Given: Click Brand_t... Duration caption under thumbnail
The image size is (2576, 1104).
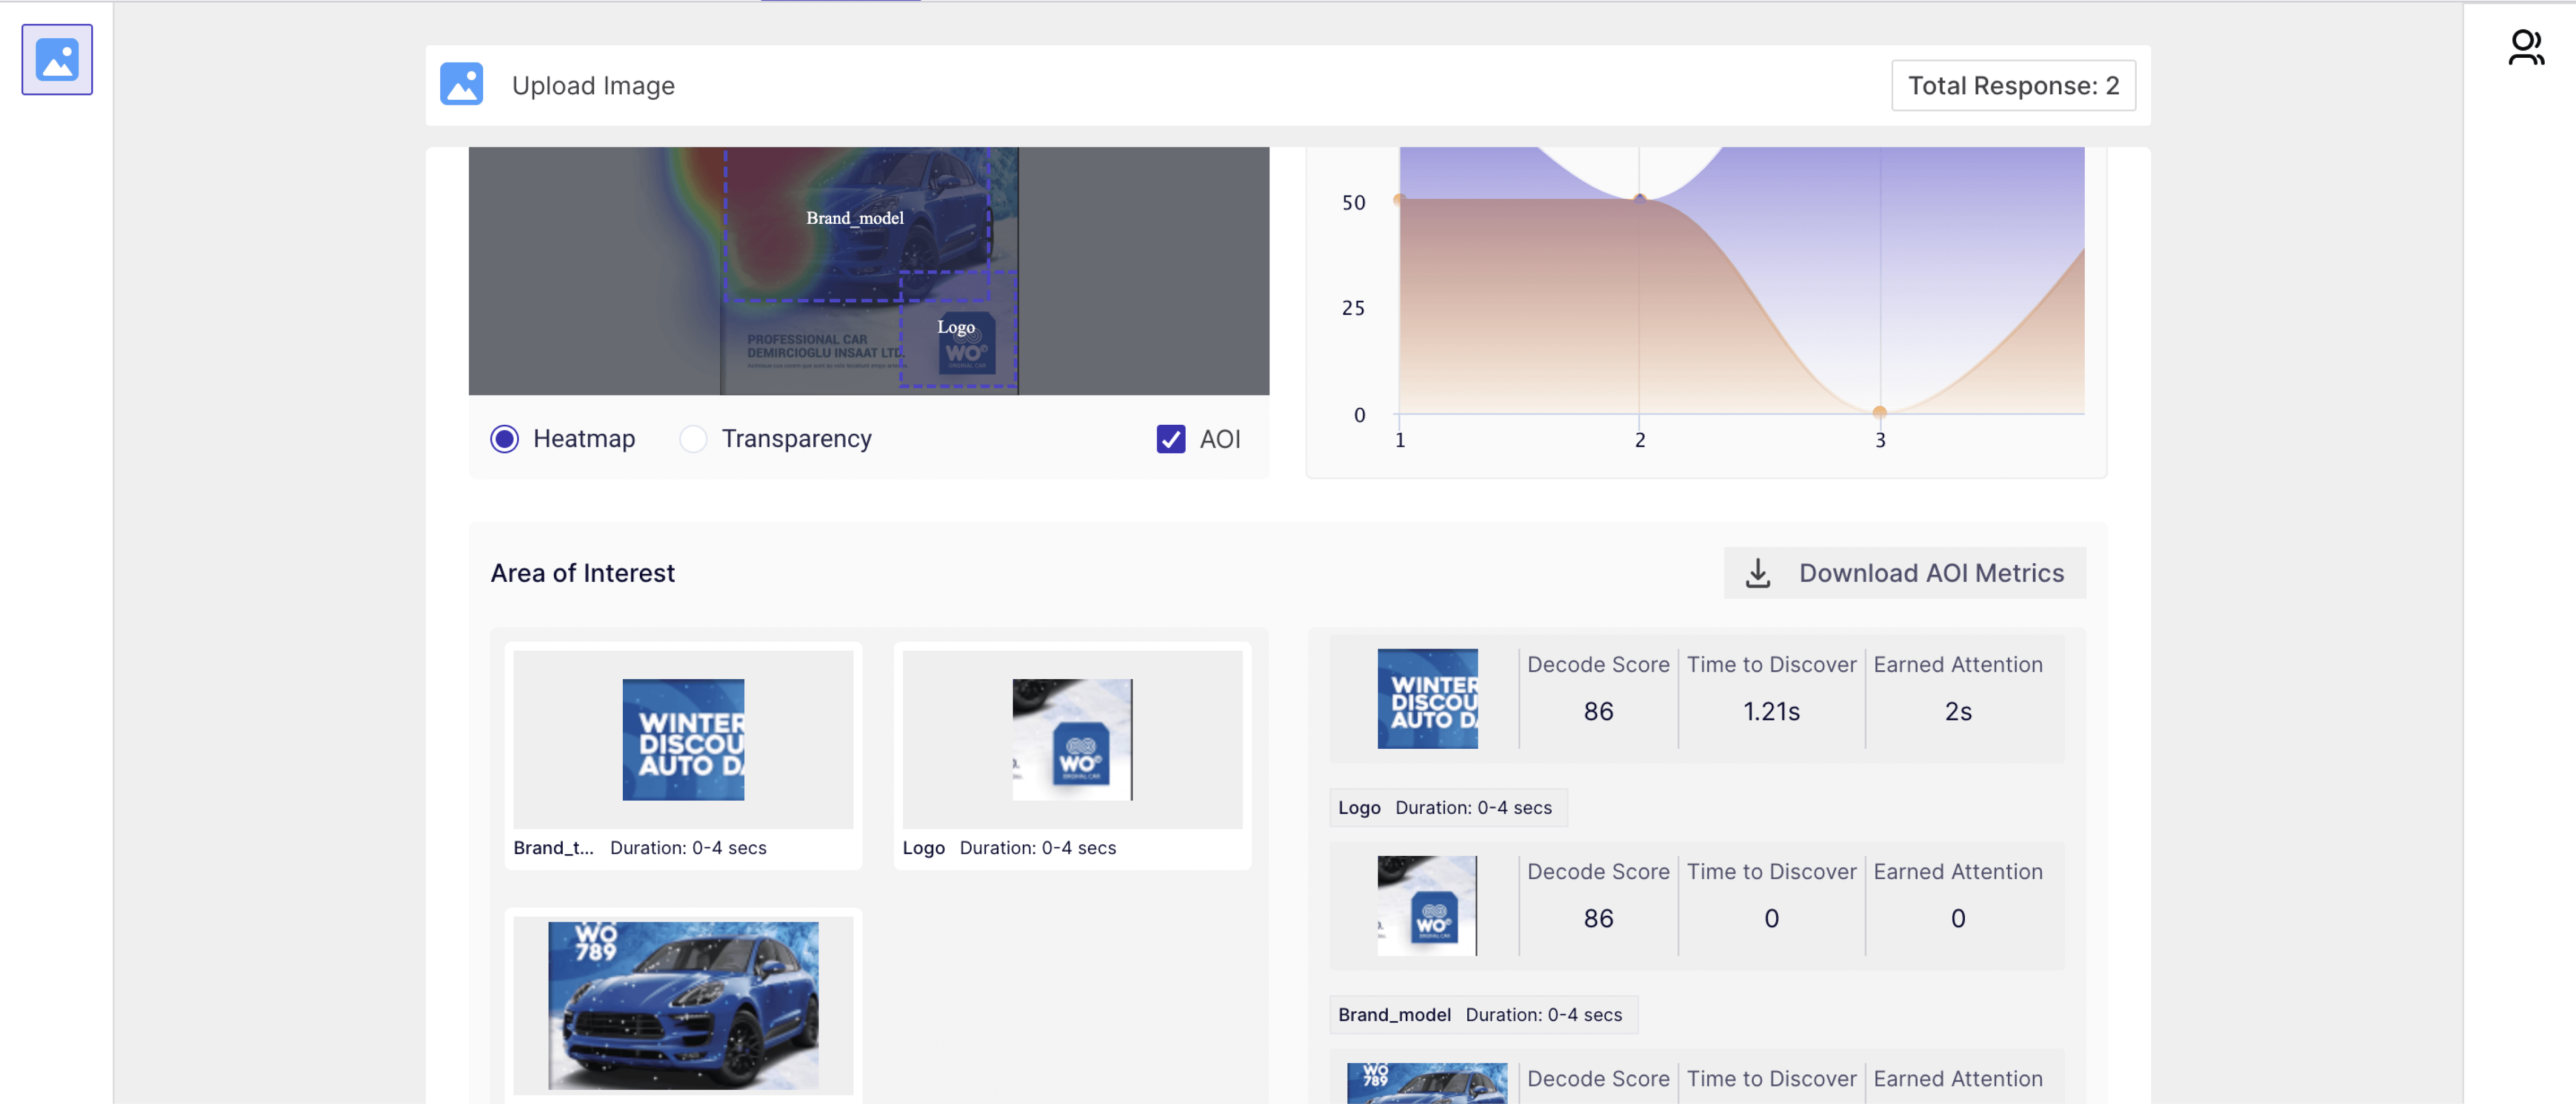Looking at the screenshot, I should (x=640, y=847).
